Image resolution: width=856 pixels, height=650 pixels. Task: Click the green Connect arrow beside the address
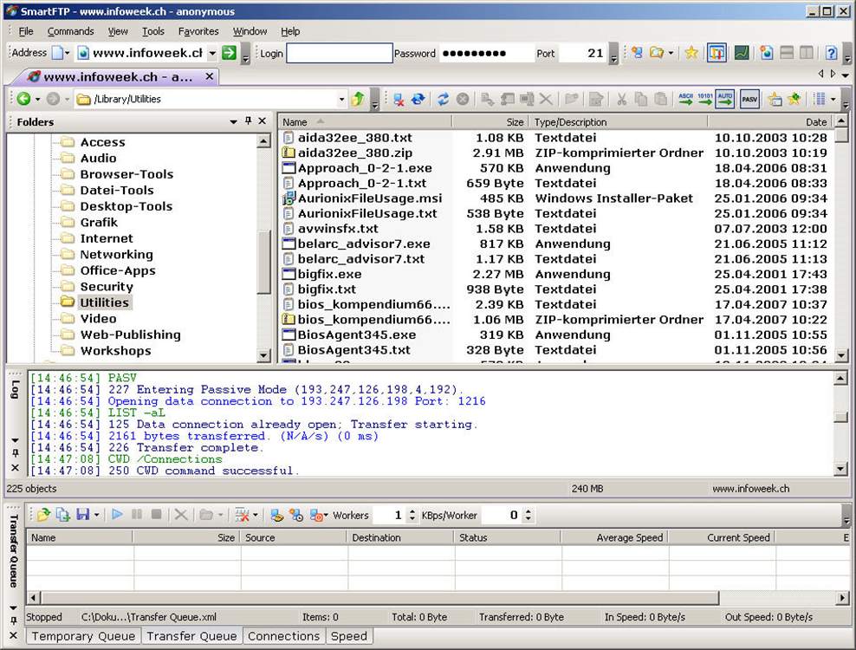(230, 53)
